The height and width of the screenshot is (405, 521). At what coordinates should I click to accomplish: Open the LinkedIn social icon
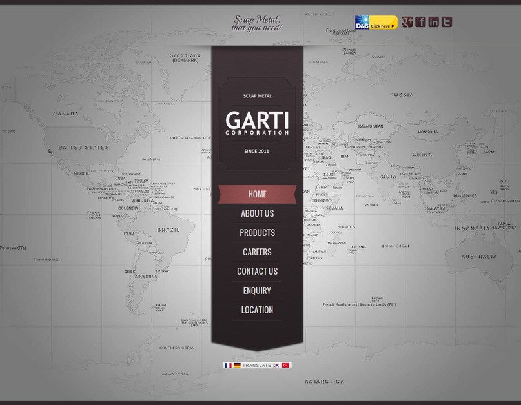(x=433, y=22)
